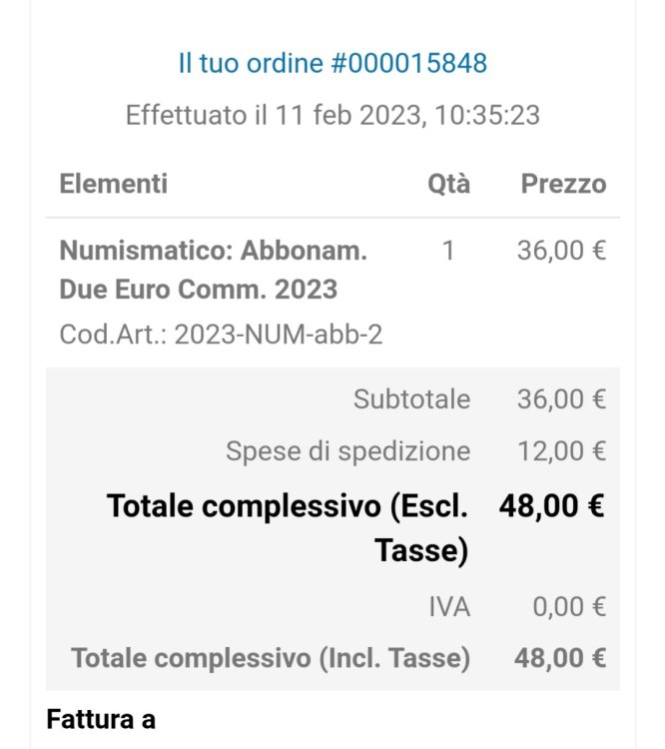
Task: Click the bold tax-excluded total 48,00 €
Action: (x=551, y=506)
